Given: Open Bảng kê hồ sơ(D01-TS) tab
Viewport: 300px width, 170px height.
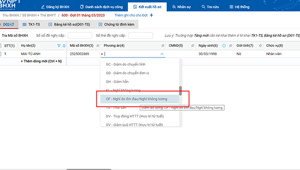Looking at the screenshot, I should 69,24.
